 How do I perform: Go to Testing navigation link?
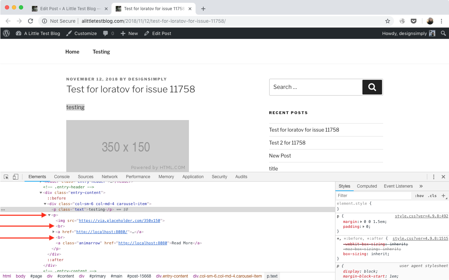coord(101,52)
